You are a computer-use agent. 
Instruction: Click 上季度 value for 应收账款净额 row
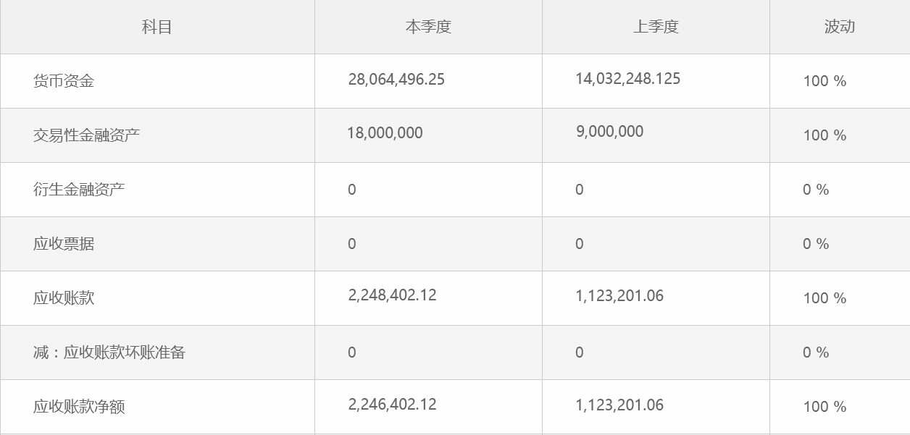[x=619, y=405]
